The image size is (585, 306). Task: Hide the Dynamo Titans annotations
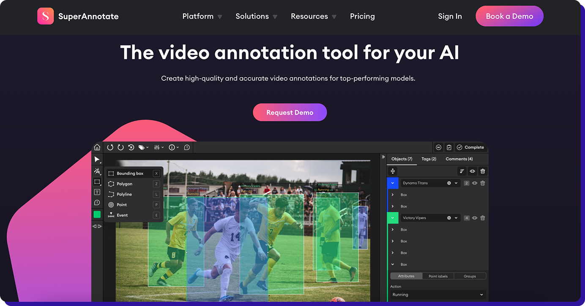click(474, 183)
